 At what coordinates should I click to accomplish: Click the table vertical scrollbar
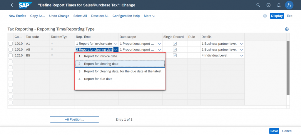[288, 68]
